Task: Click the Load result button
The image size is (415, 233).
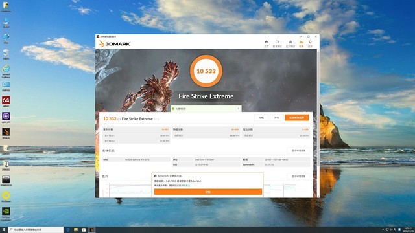Action: pos(261,118)
